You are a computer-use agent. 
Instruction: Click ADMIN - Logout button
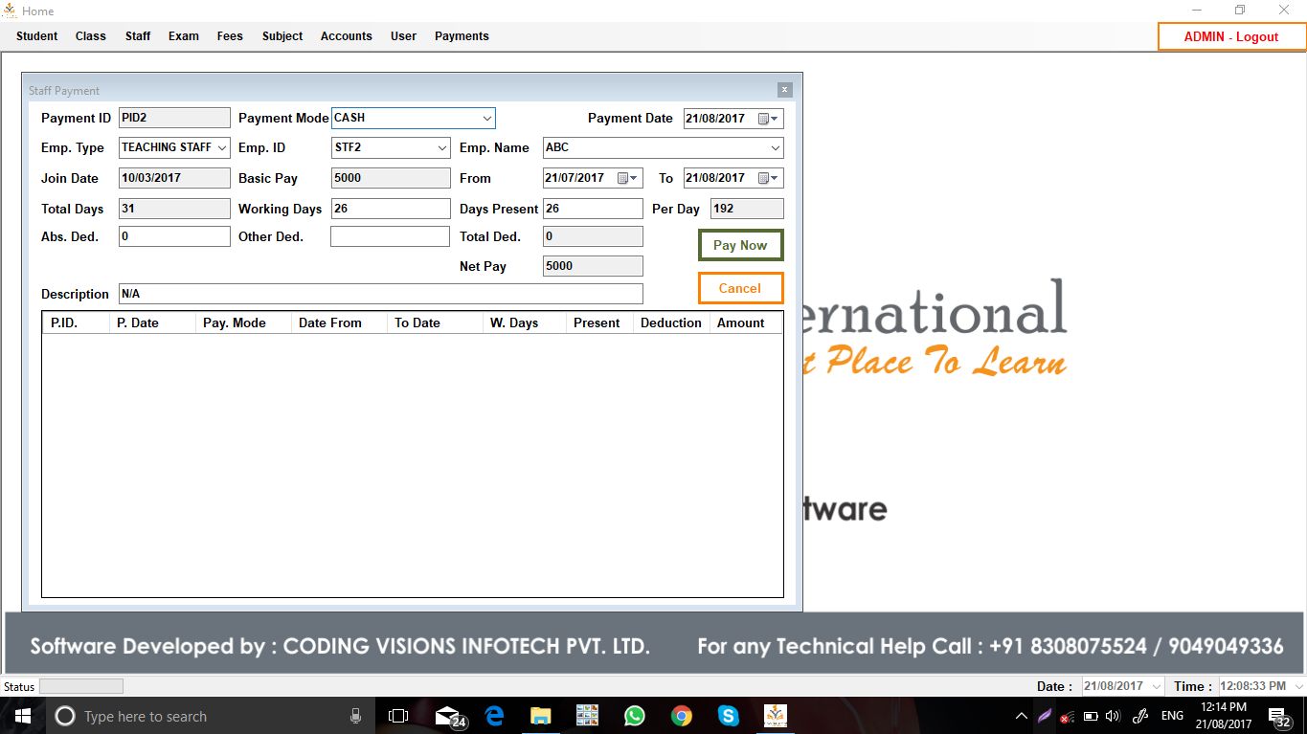1230,36
